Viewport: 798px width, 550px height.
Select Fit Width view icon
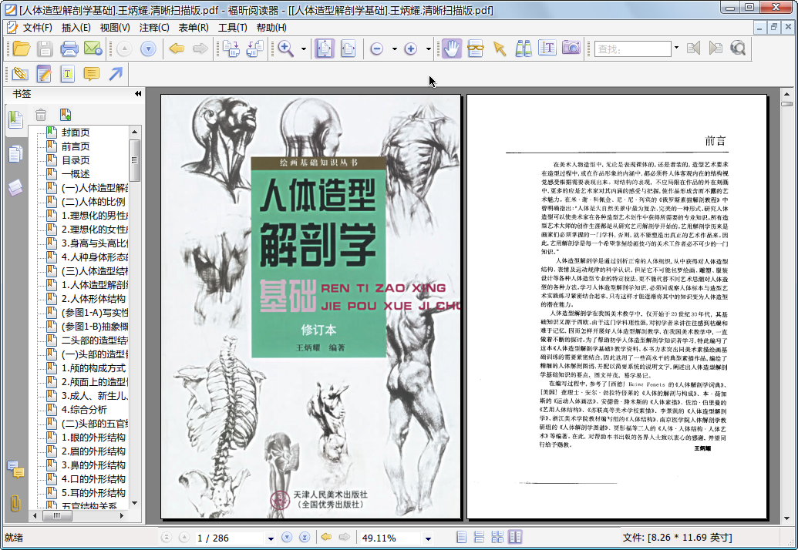(348, 49)
